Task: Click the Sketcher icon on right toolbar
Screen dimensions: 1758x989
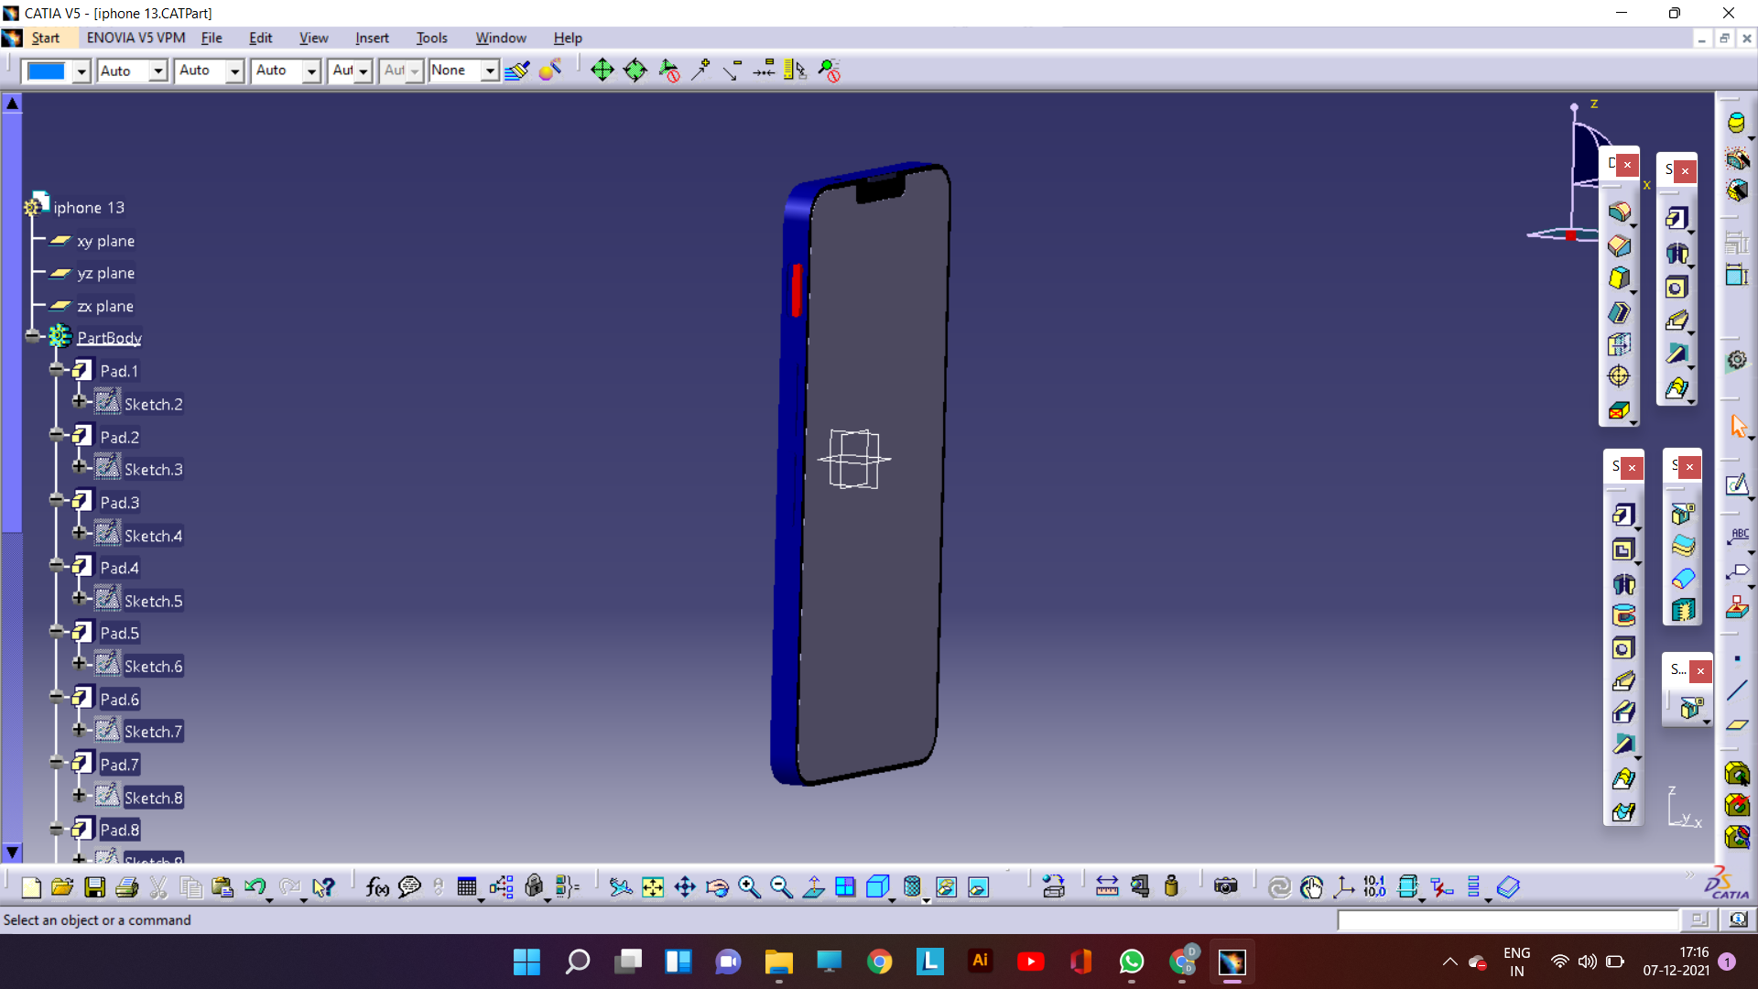Action: [x=1737, y=485]
